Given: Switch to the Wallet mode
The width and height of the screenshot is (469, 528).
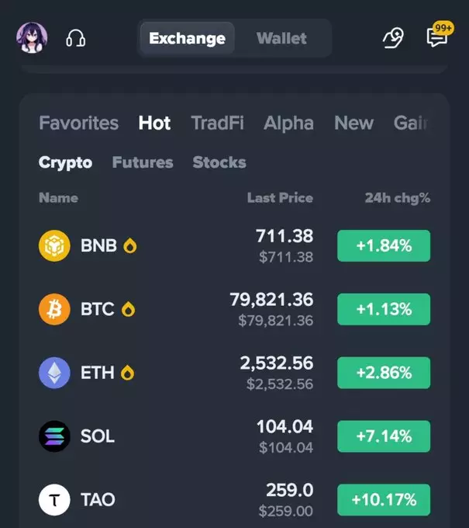Looking at the screenshot, I should (281, 38).
